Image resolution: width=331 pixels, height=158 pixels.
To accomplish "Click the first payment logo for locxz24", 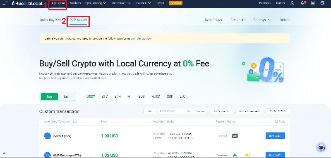I will [222, 136].
